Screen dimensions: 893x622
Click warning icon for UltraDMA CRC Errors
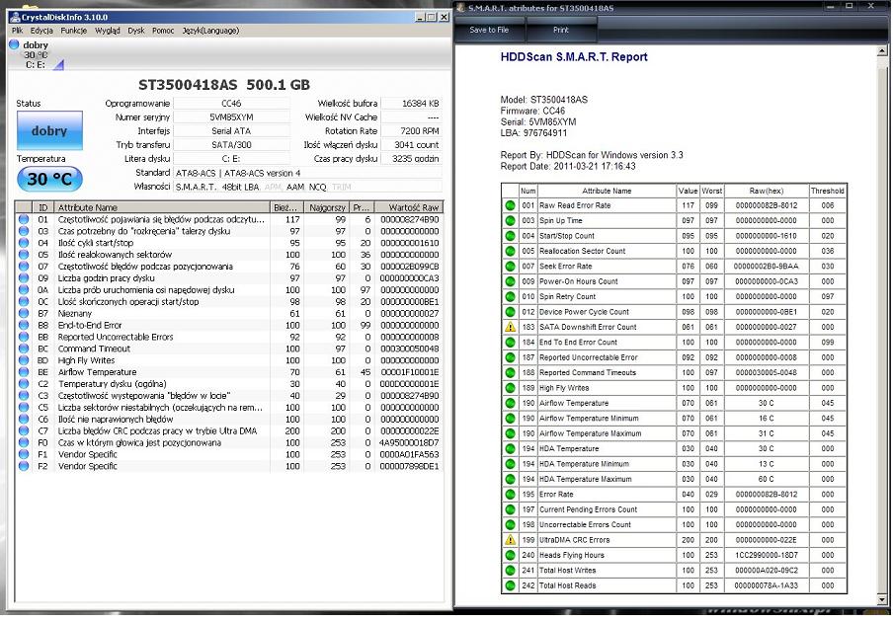click(x=511, y=539)
